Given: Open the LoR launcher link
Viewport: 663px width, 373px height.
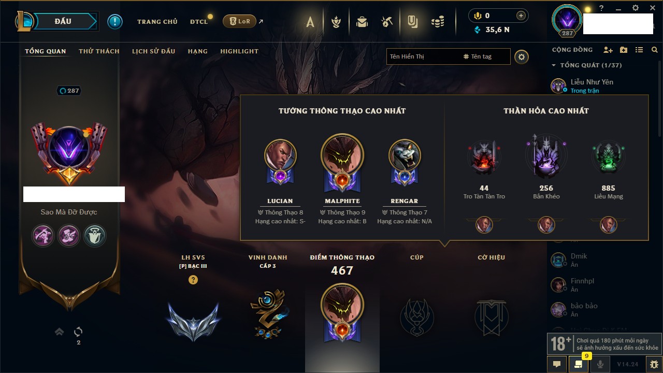Looking at the screenshot, I should (239, 22).
